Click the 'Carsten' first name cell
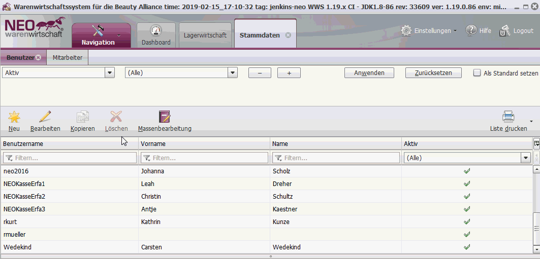540x259 pixels. (204, 247)
